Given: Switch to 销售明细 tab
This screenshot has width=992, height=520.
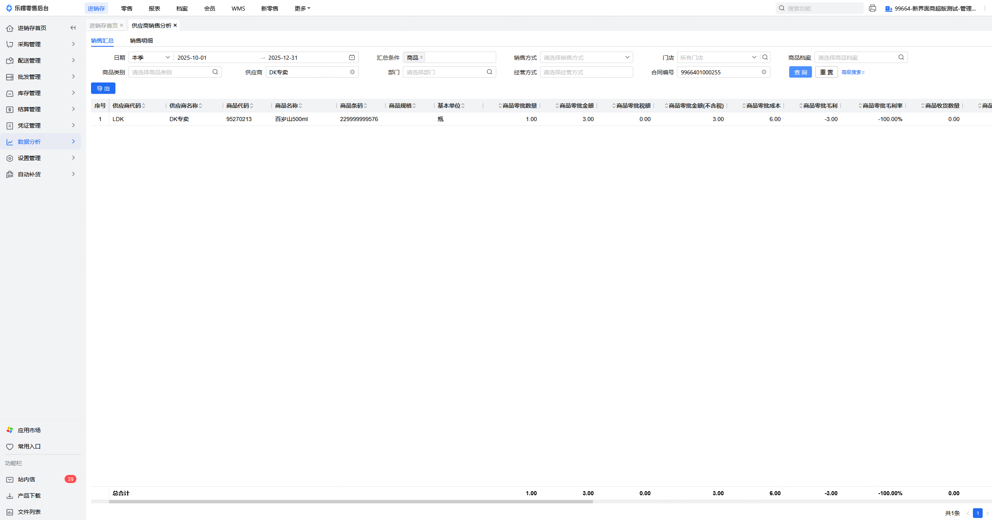Looking at the screenshot, I should pyautogui.click(x=141, y=41).
